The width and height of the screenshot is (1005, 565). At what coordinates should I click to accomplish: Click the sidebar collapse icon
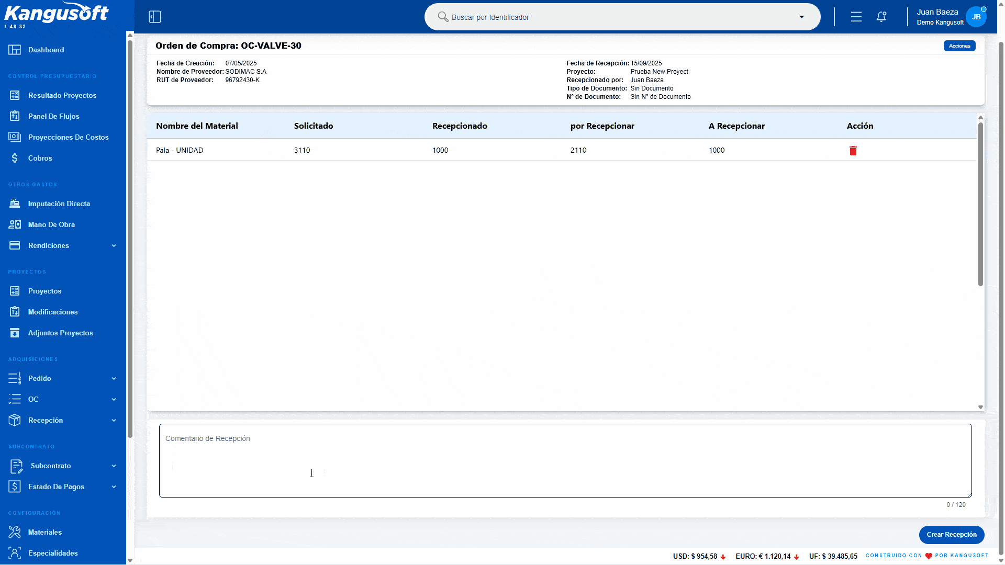(x=155, y=17)
